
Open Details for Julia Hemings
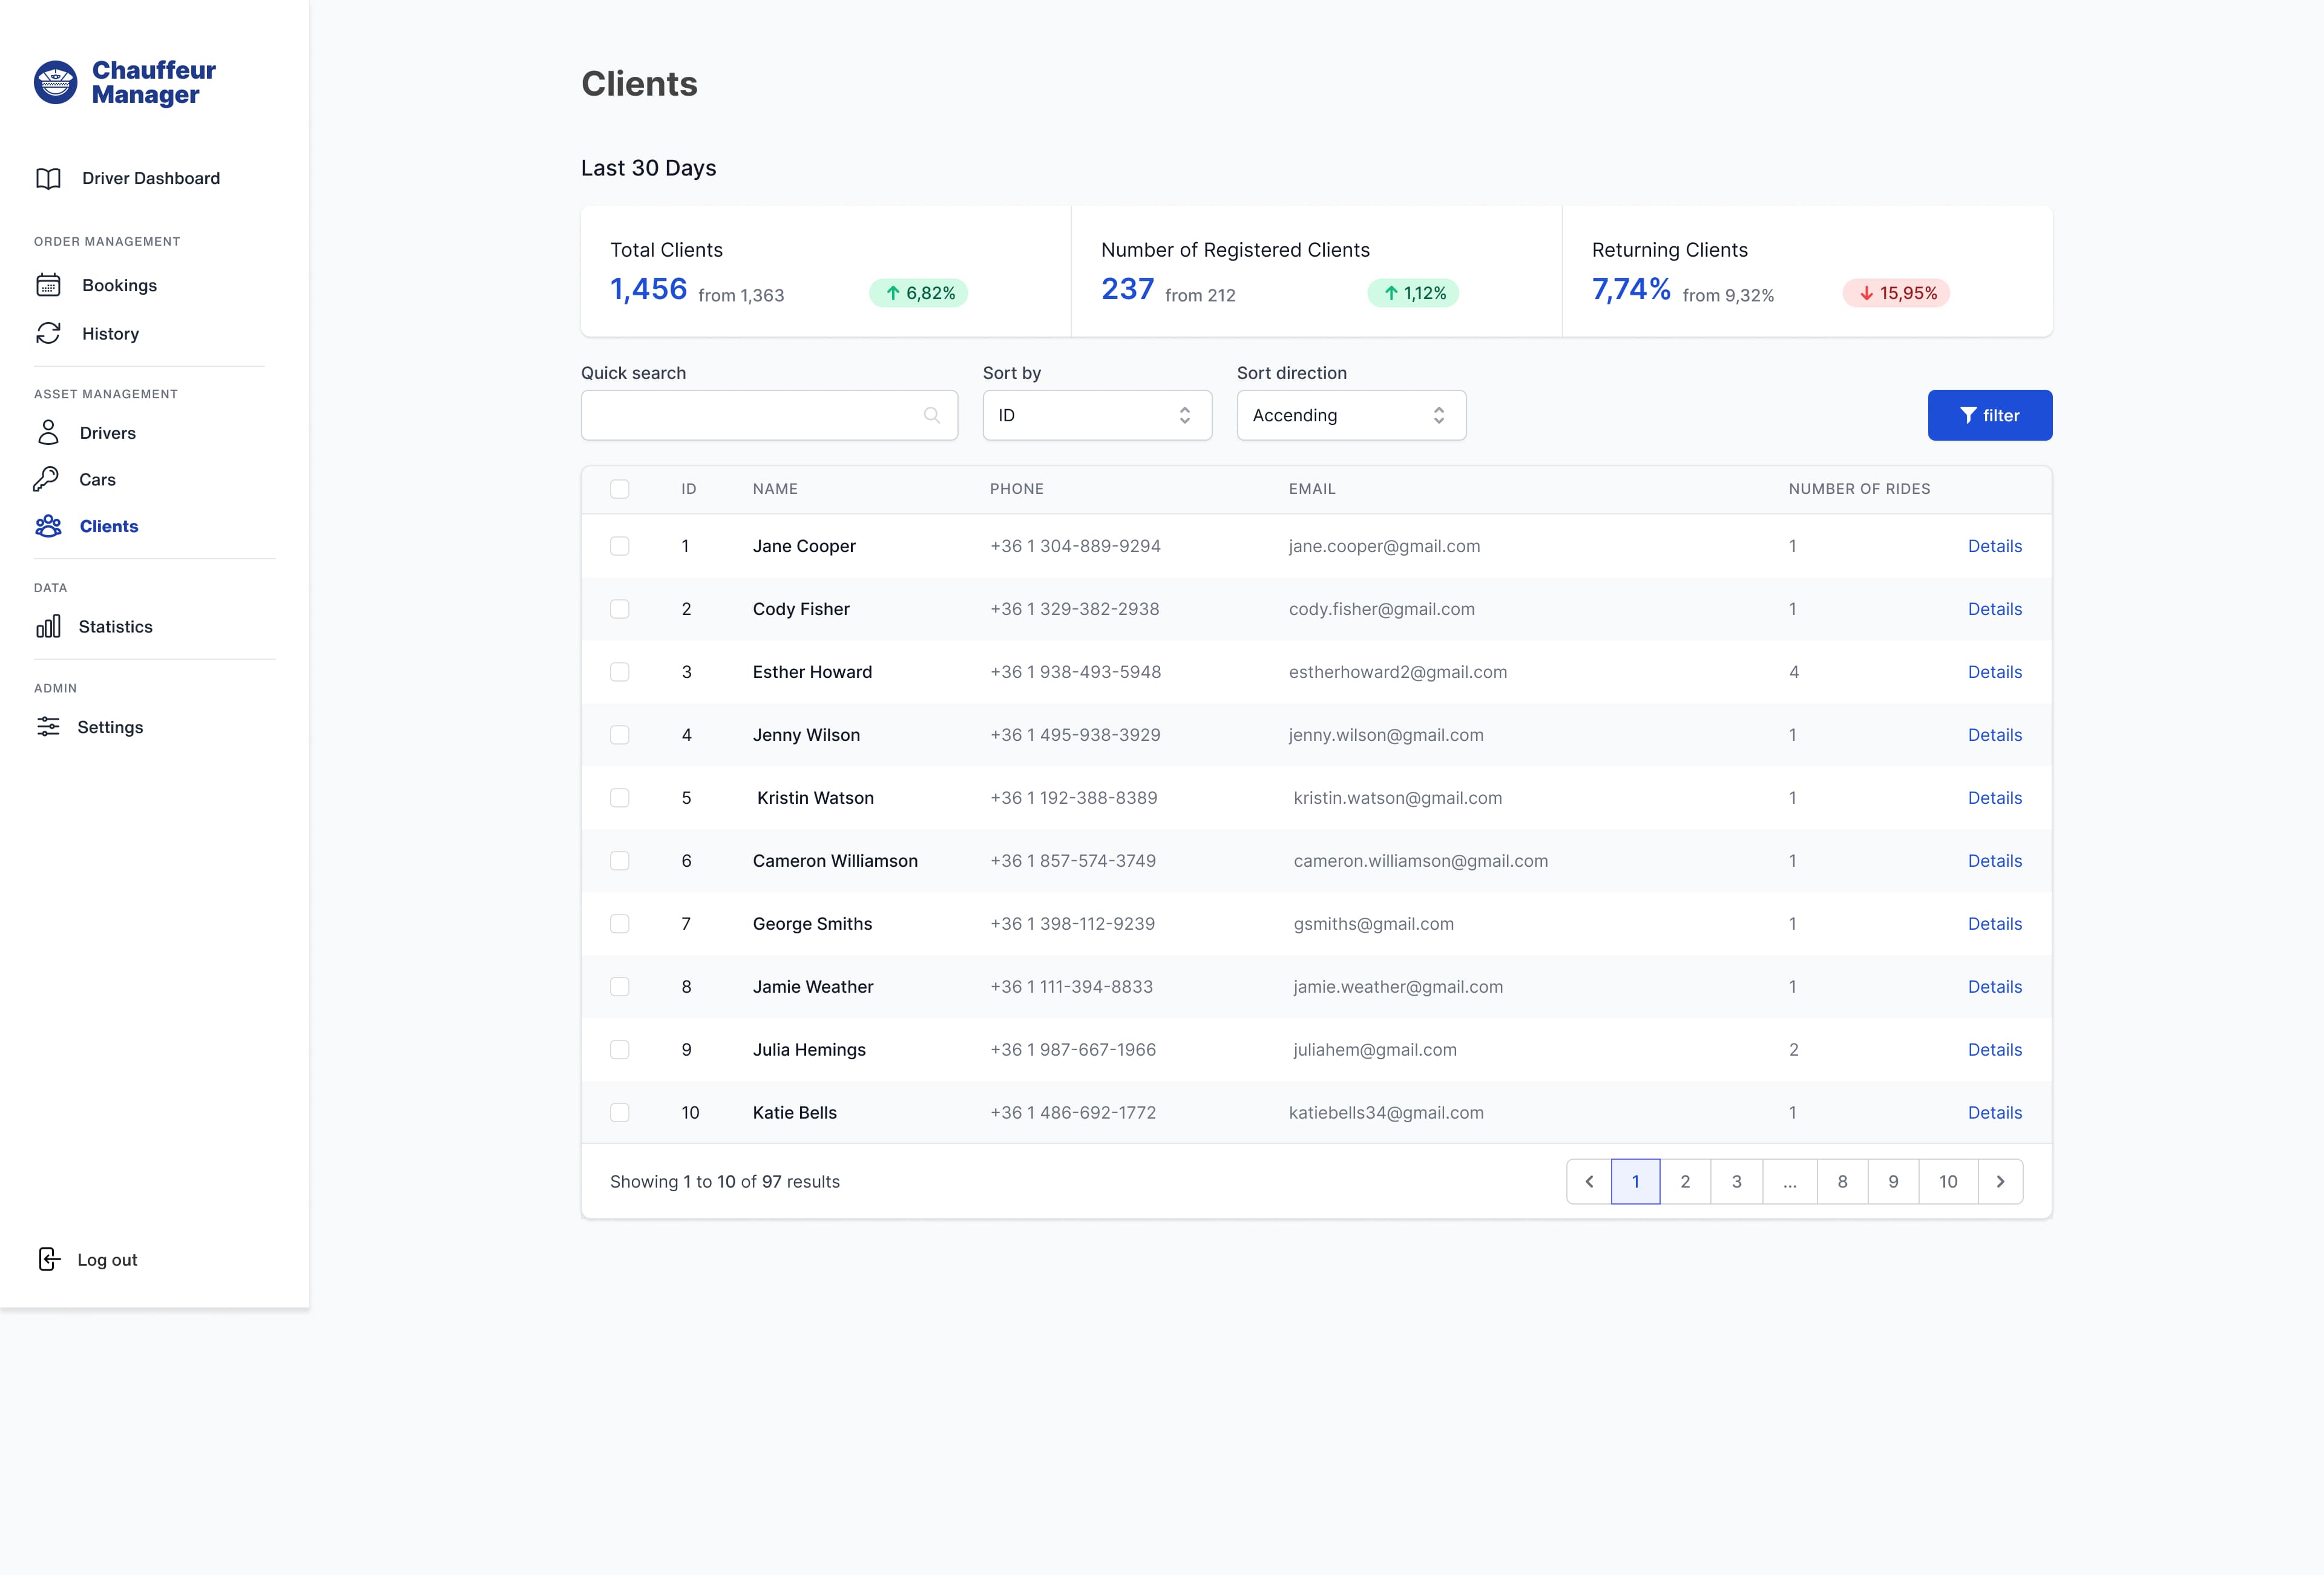click(x=1994, y=1050)
